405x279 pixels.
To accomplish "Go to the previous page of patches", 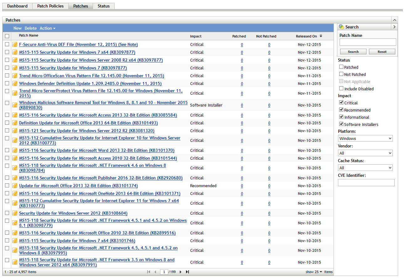I will click(x=155, y=272).
